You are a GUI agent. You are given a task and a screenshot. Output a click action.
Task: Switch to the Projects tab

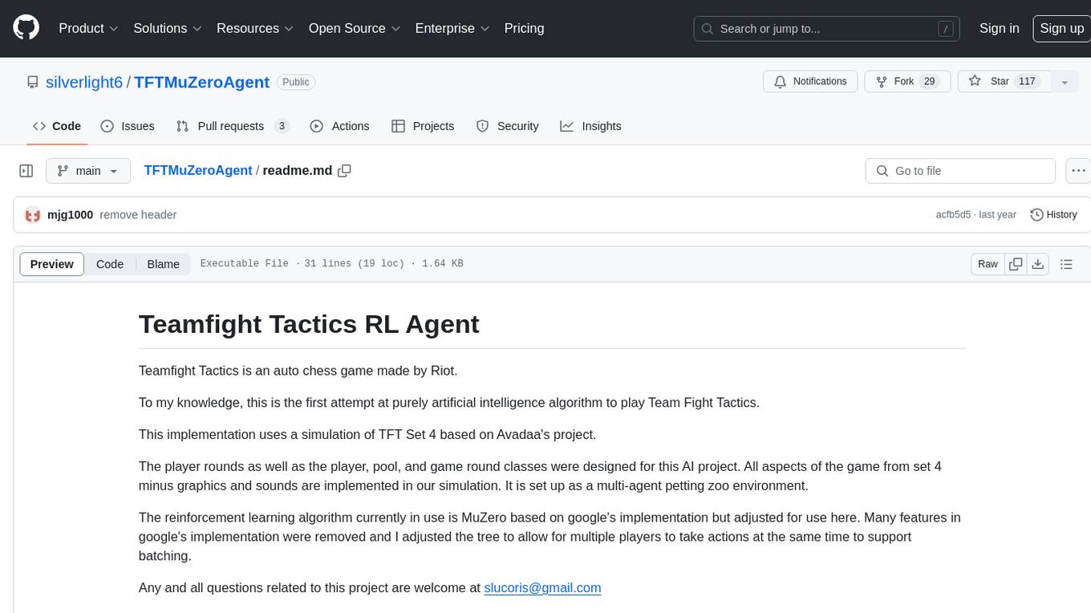(423, 126)
